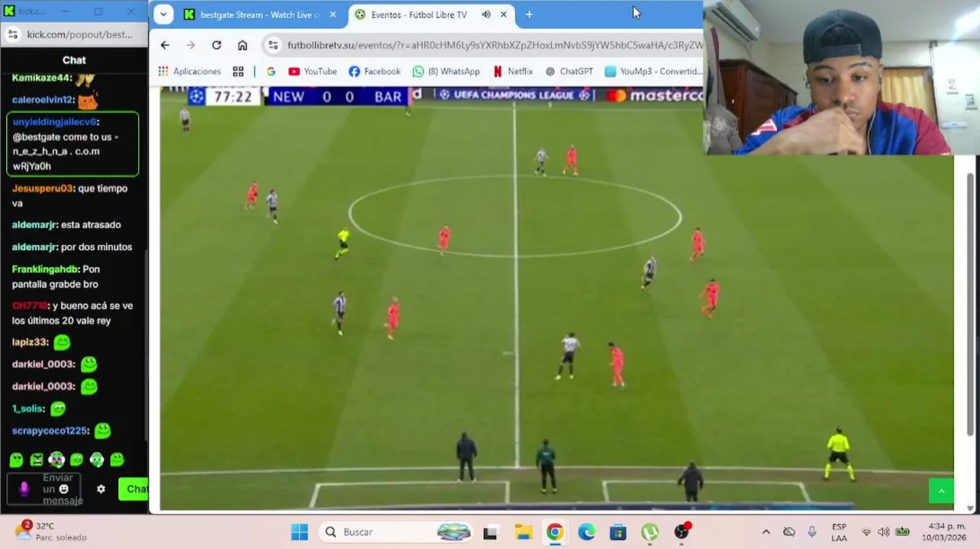
Task: Click the microphone icon in chat input
Action: coord(24,489)
